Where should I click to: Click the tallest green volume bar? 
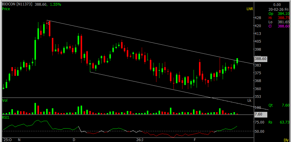click(x=35, y=109)
